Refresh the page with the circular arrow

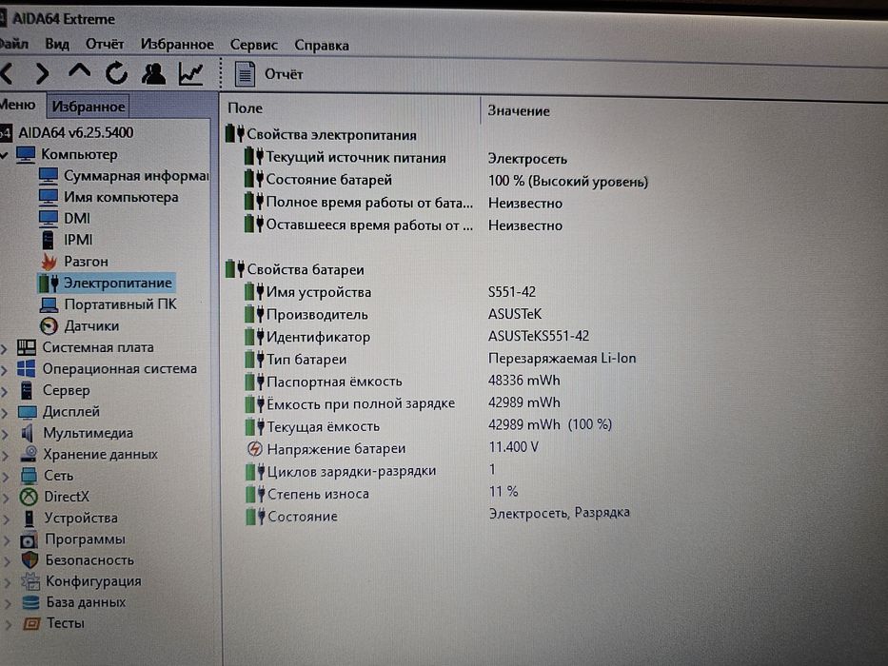(116, 73)
